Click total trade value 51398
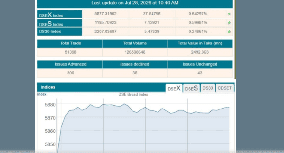284x153 pixels. 70,52
